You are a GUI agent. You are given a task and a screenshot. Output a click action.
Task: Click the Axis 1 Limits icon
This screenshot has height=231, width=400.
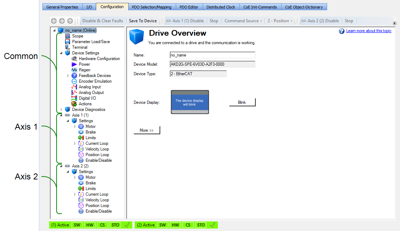pos(81,138)
